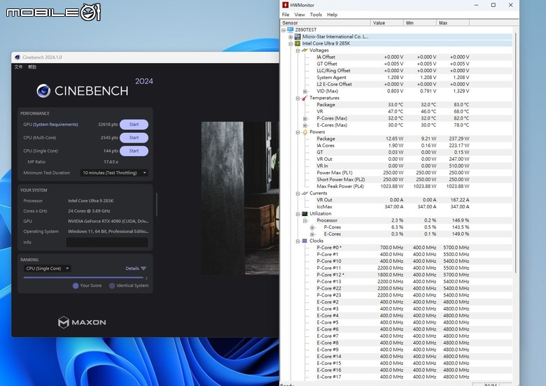
Task: Open the Minimum Test Duration dropdown
Action: click(x=114, y=173)
